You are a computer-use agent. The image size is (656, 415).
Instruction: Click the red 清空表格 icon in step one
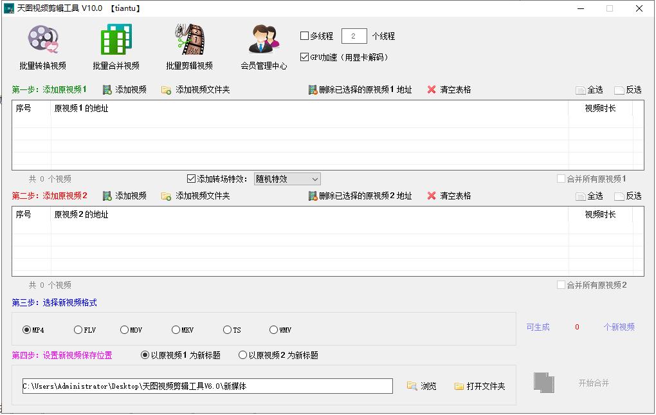point(431,89)
